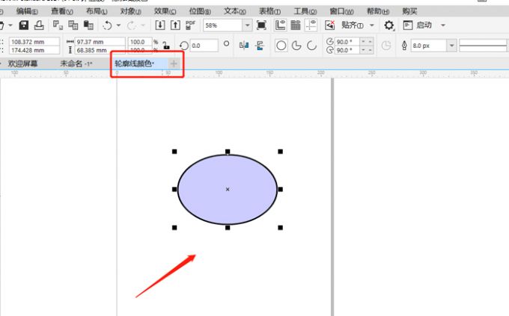Screen dimensions: 509x316
Task: Click the object width field 97.37 mm
Action: [x=99, y=41]
